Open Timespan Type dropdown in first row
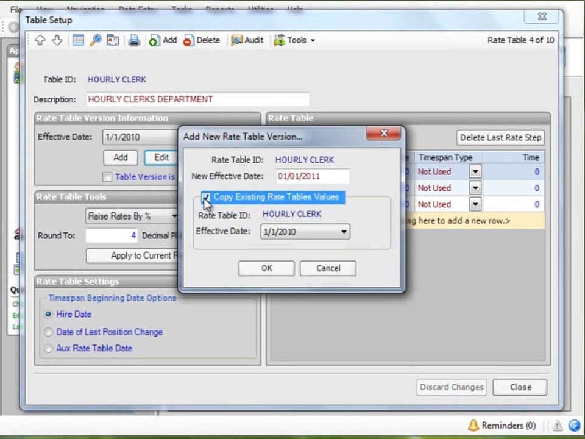This screenshot has width=585, height=439. [x=475, y=172]
